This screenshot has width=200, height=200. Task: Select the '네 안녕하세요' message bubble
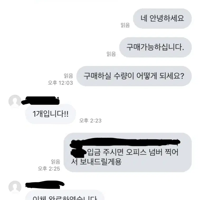162,18
